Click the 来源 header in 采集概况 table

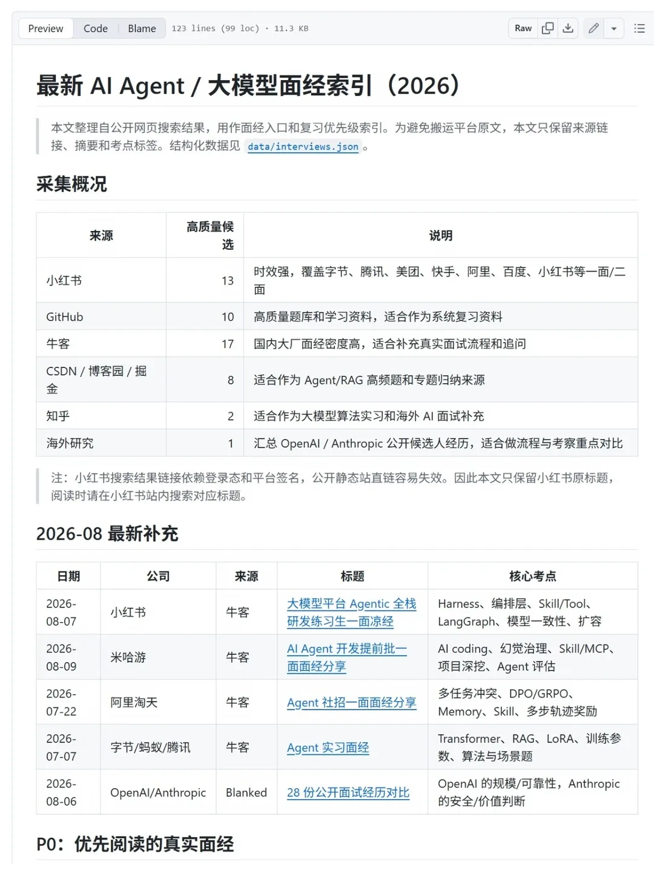[x=101, y=235]
